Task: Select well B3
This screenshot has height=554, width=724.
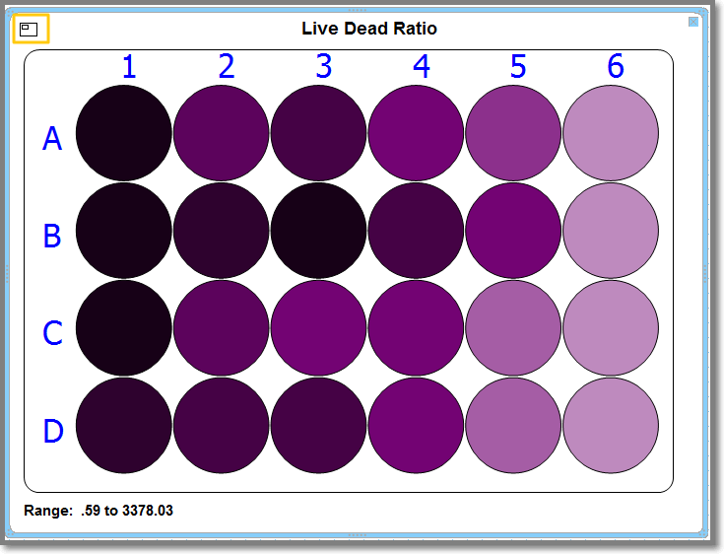Action: point(318,231)
